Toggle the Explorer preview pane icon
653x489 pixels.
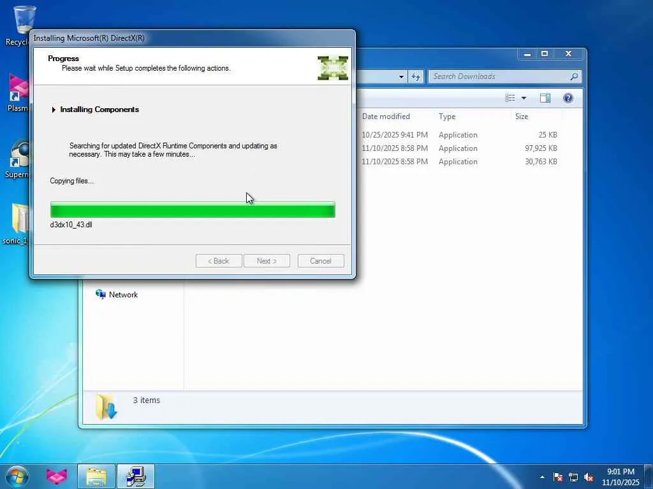pyautogui.click(x=545, y=97)
